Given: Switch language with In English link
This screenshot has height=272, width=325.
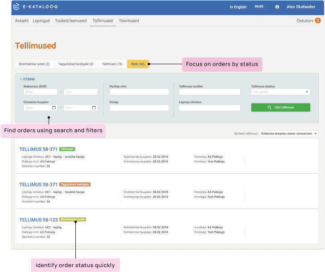Looking at the screenshot, I should pyautogui.click(x=238, y=7).
